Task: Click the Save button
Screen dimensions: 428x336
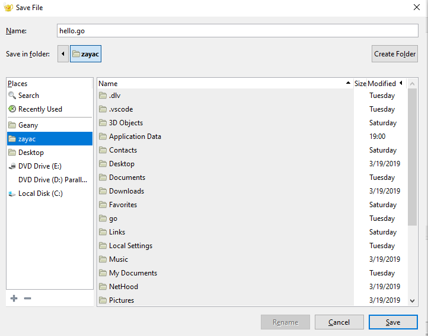Action: pyautogui.click(x=393, y=322)
